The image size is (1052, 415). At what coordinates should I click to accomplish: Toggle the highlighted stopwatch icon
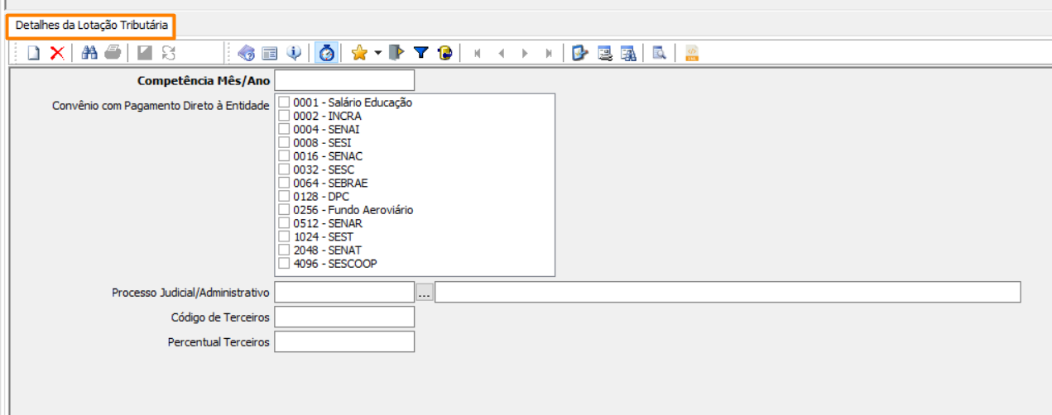pyautogui.click(x=327, y=53)
